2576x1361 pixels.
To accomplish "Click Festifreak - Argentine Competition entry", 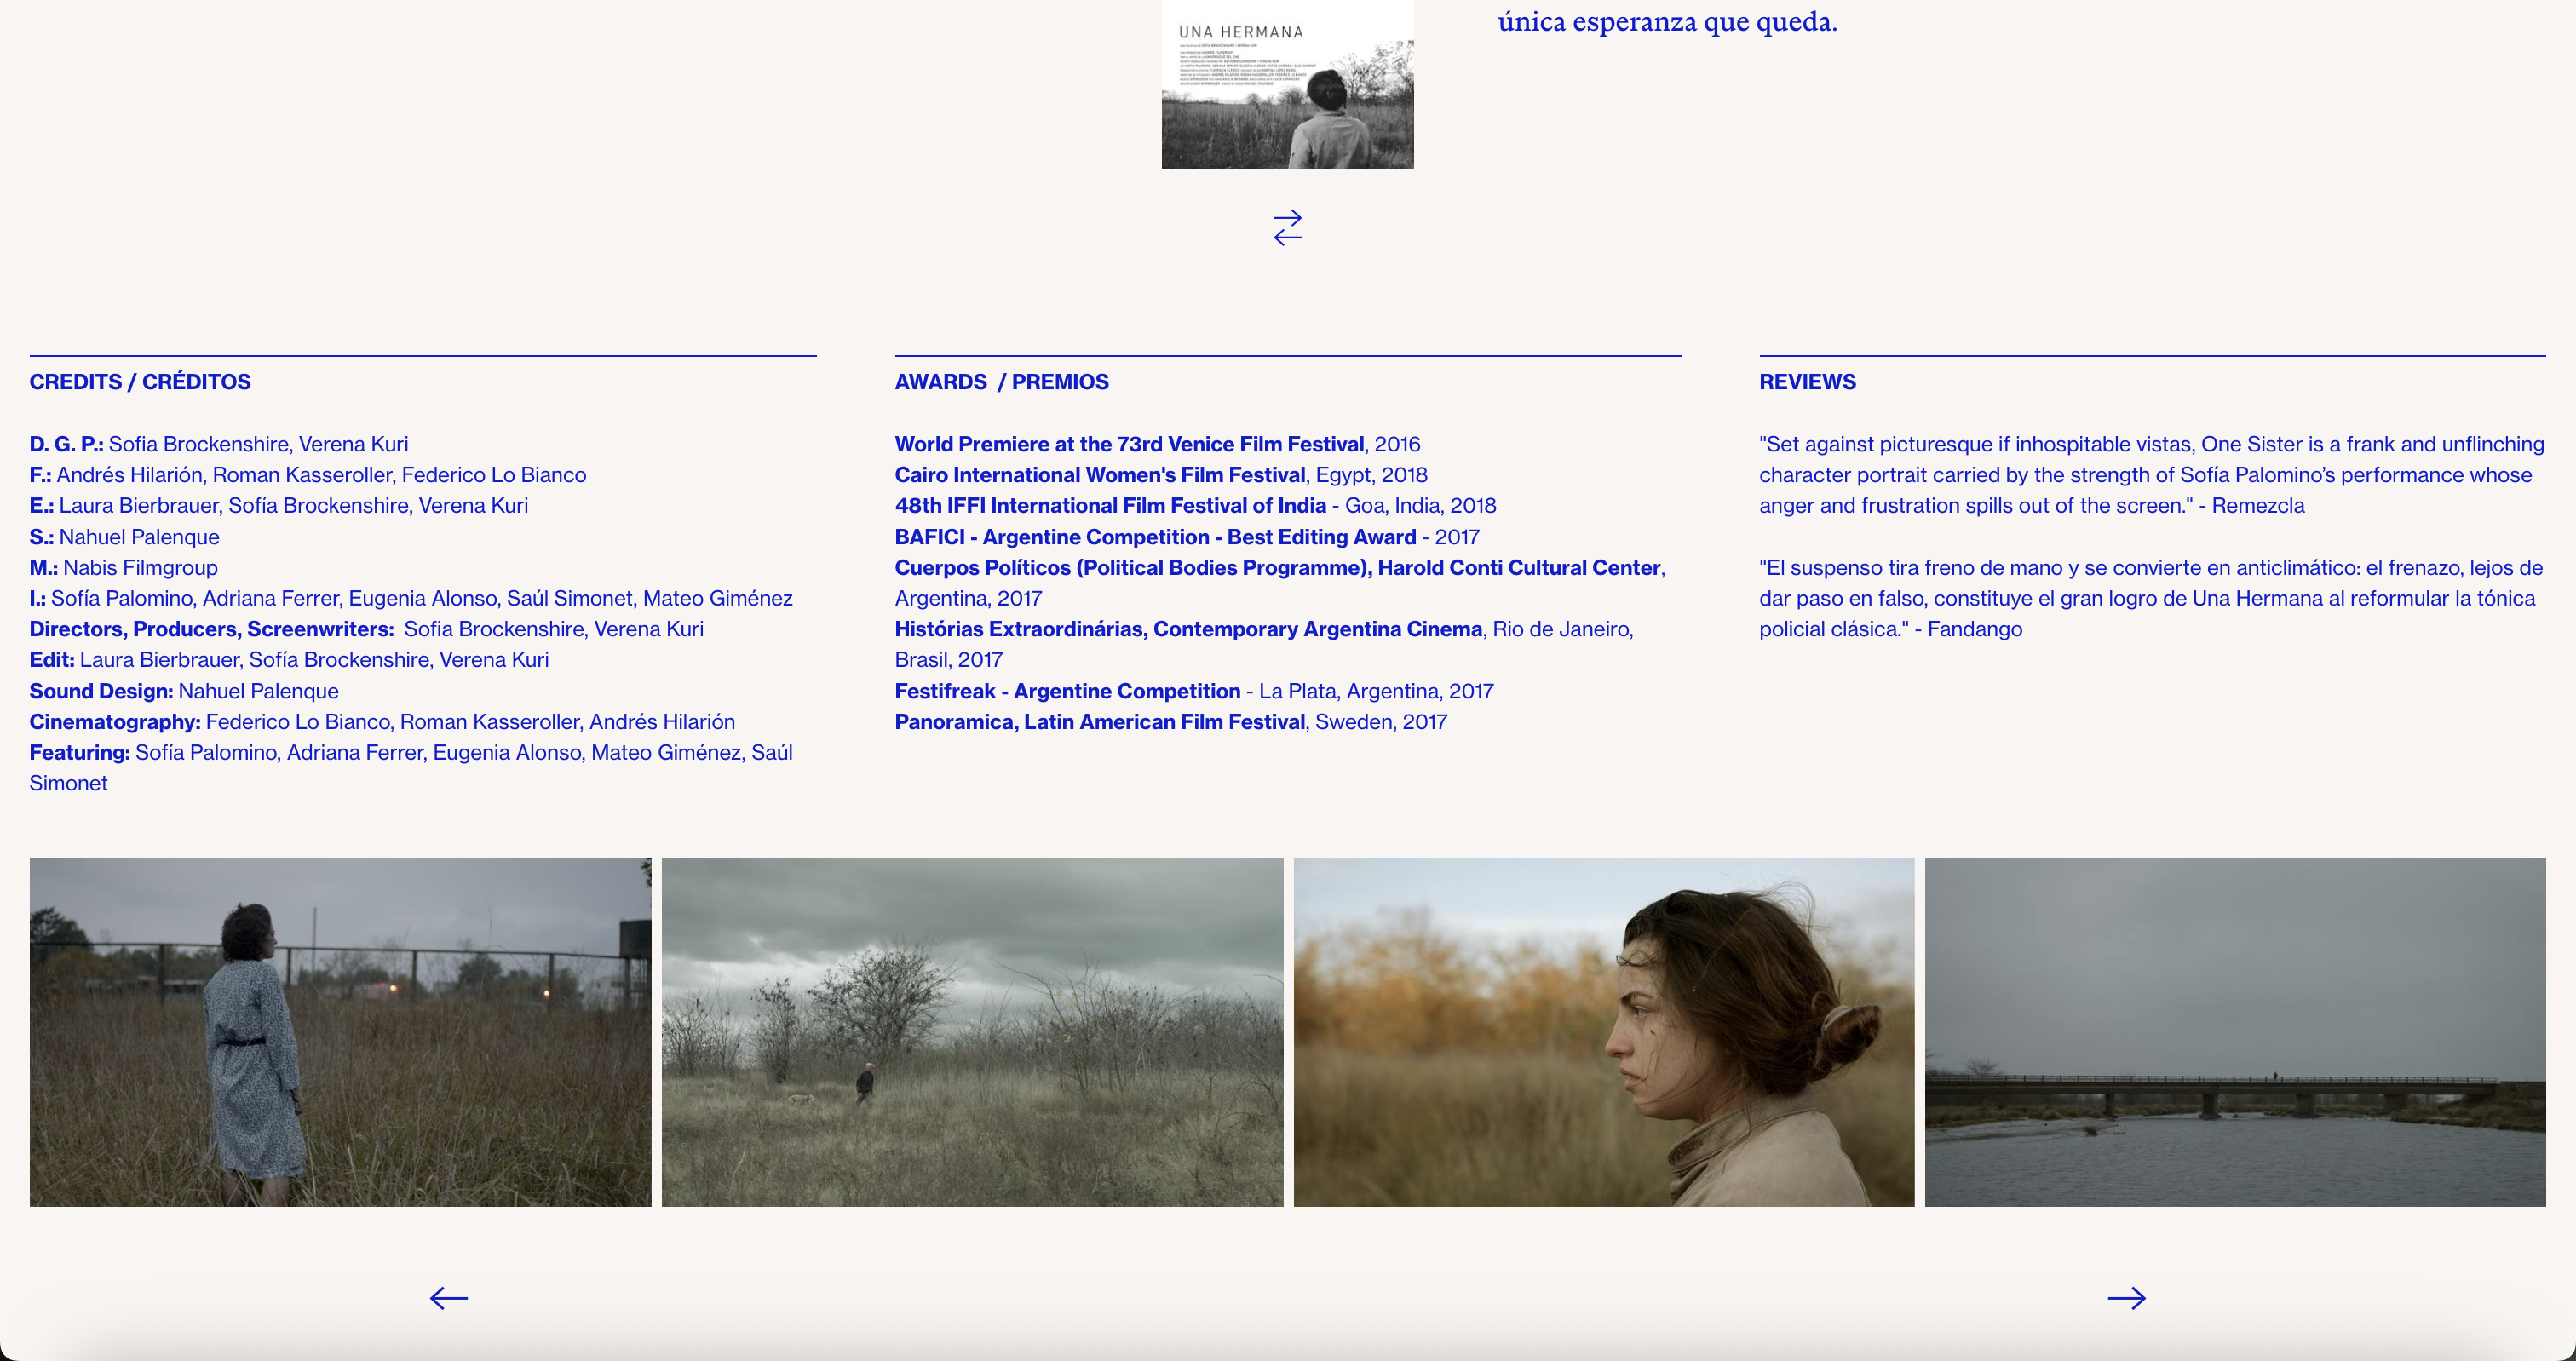I will pos(1067,691).
